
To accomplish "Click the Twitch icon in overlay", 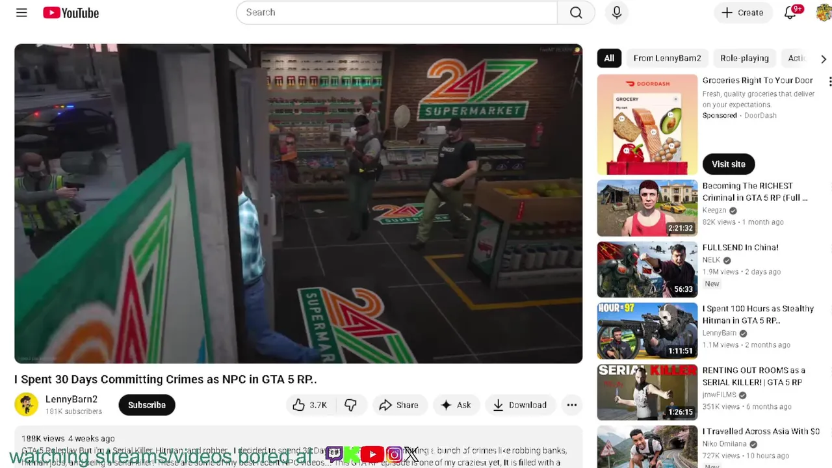I will (x=334, y=454).
